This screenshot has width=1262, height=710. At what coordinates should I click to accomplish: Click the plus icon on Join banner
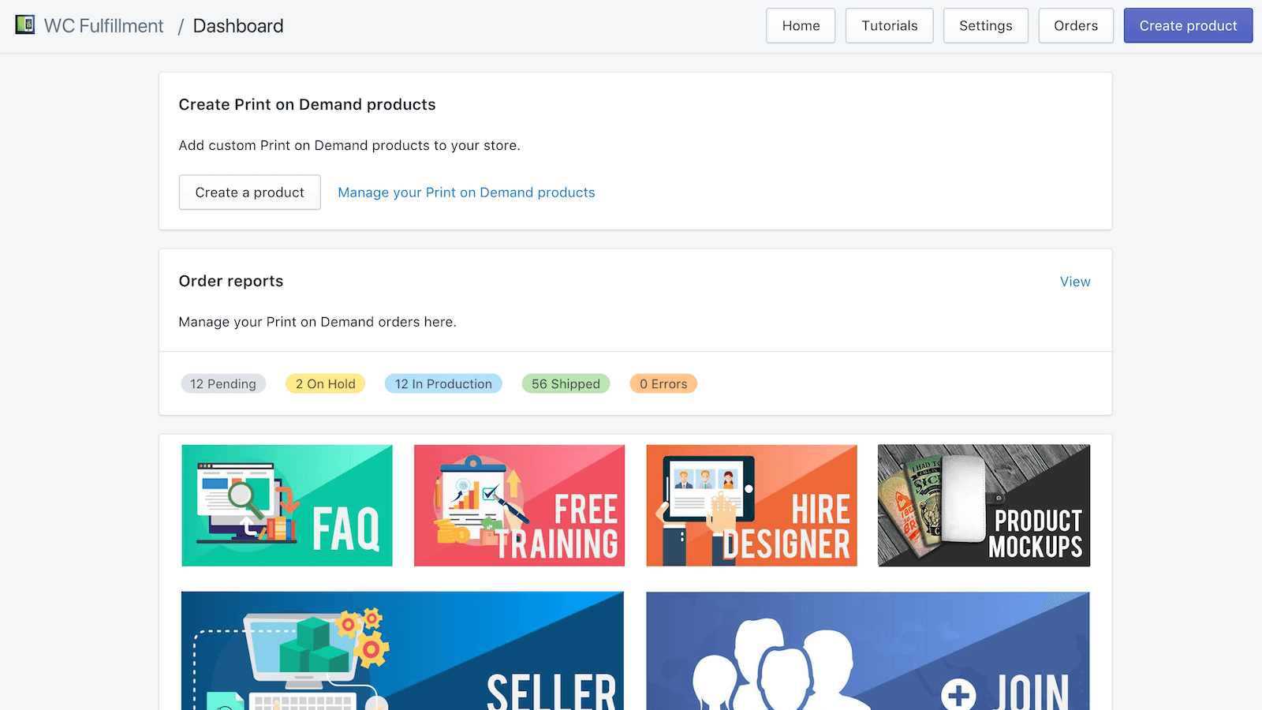pyautogui.click(x=958, y=694)
